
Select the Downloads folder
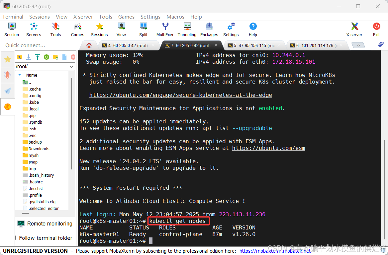(x=36, y=149)
